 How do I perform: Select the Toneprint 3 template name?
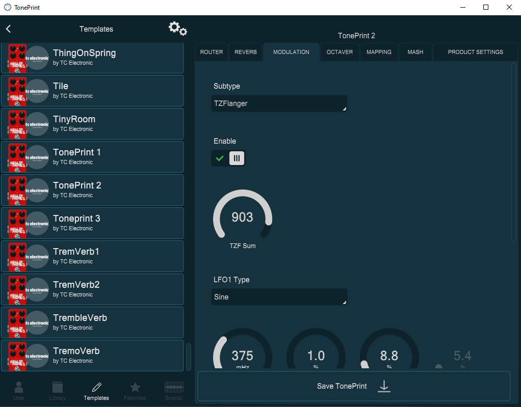[x=76, y=219]
